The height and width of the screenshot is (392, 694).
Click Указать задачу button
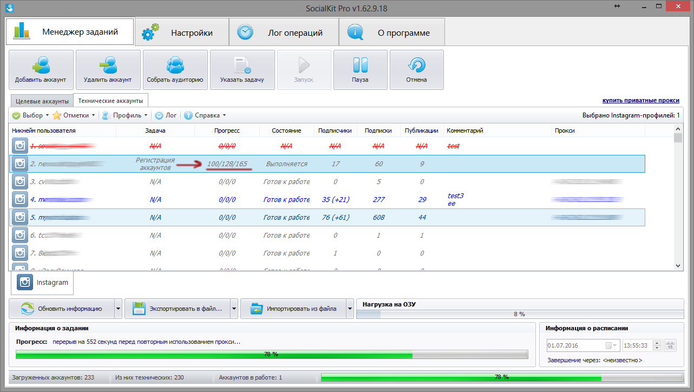[242, 69]
